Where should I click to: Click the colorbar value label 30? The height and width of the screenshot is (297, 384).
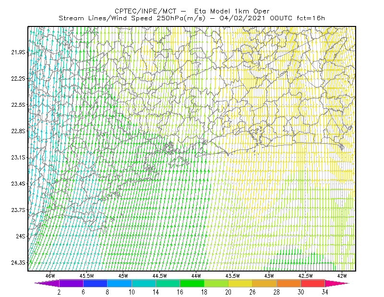coord(301,292)
